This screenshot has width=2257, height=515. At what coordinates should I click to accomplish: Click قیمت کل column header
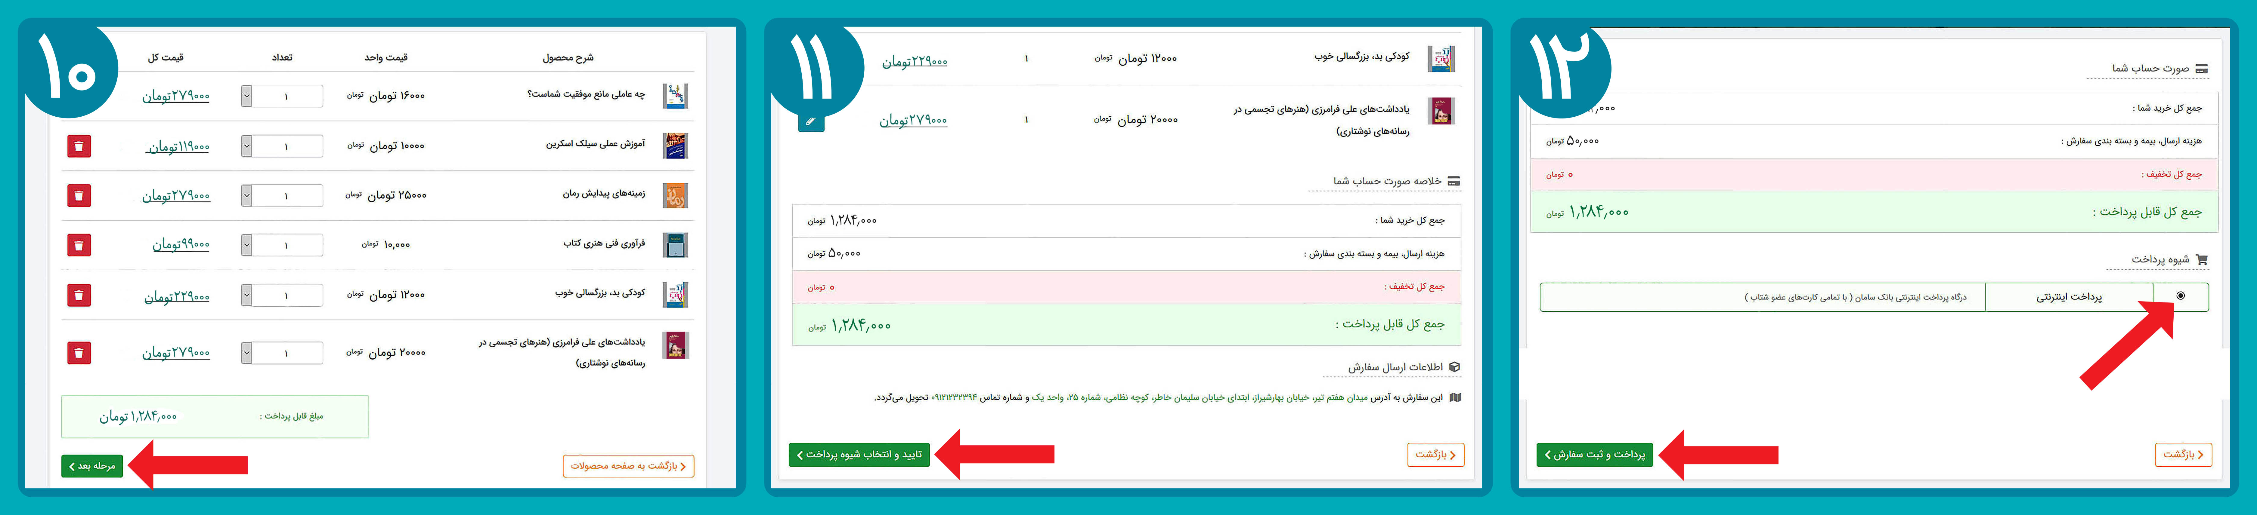click(166, 58)
